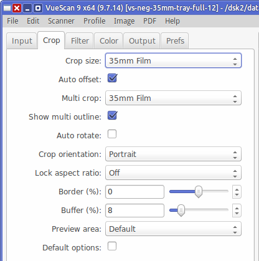259x261 pixels.
Task: Disable Show multi outline checkbox
Action: (112, 116)
